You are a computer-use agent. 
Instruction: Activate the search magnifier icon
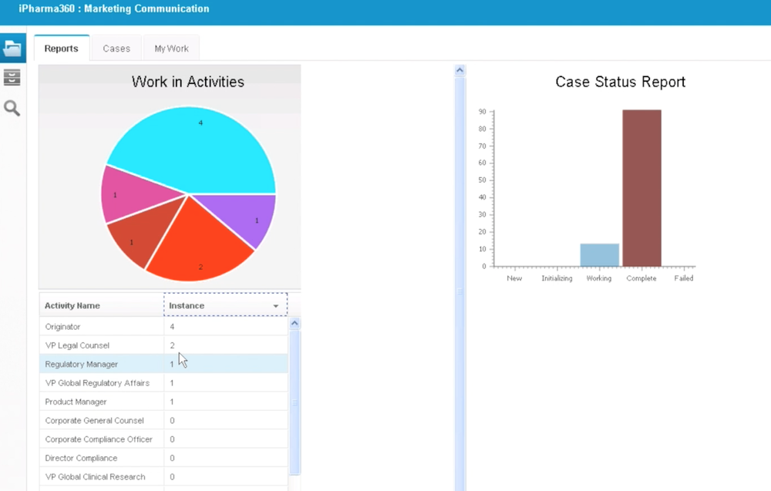point(12,107)
